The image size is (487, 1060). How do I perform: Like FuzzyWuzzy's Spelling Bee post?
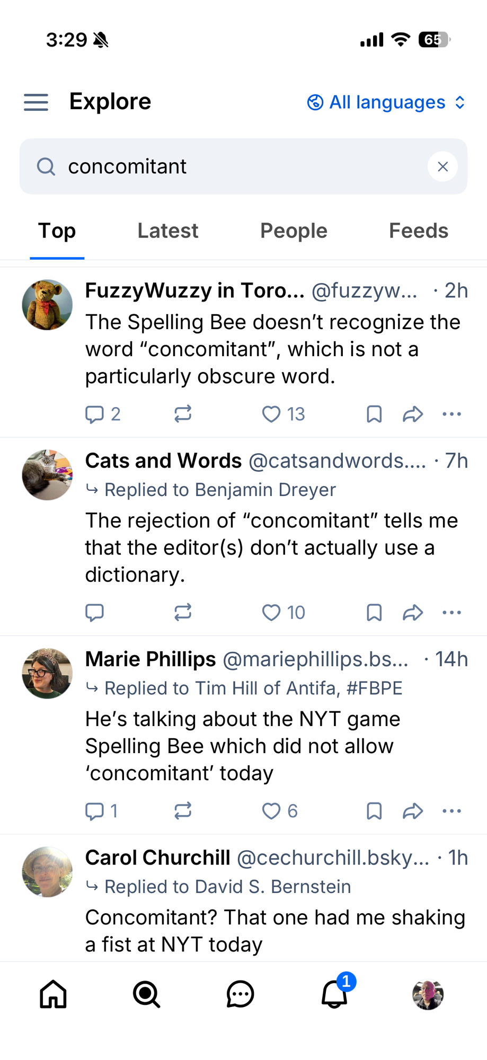pos(271,414)
